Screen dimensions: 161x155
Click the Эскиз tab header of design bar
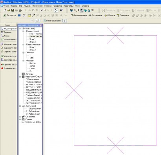pos(8,25)
